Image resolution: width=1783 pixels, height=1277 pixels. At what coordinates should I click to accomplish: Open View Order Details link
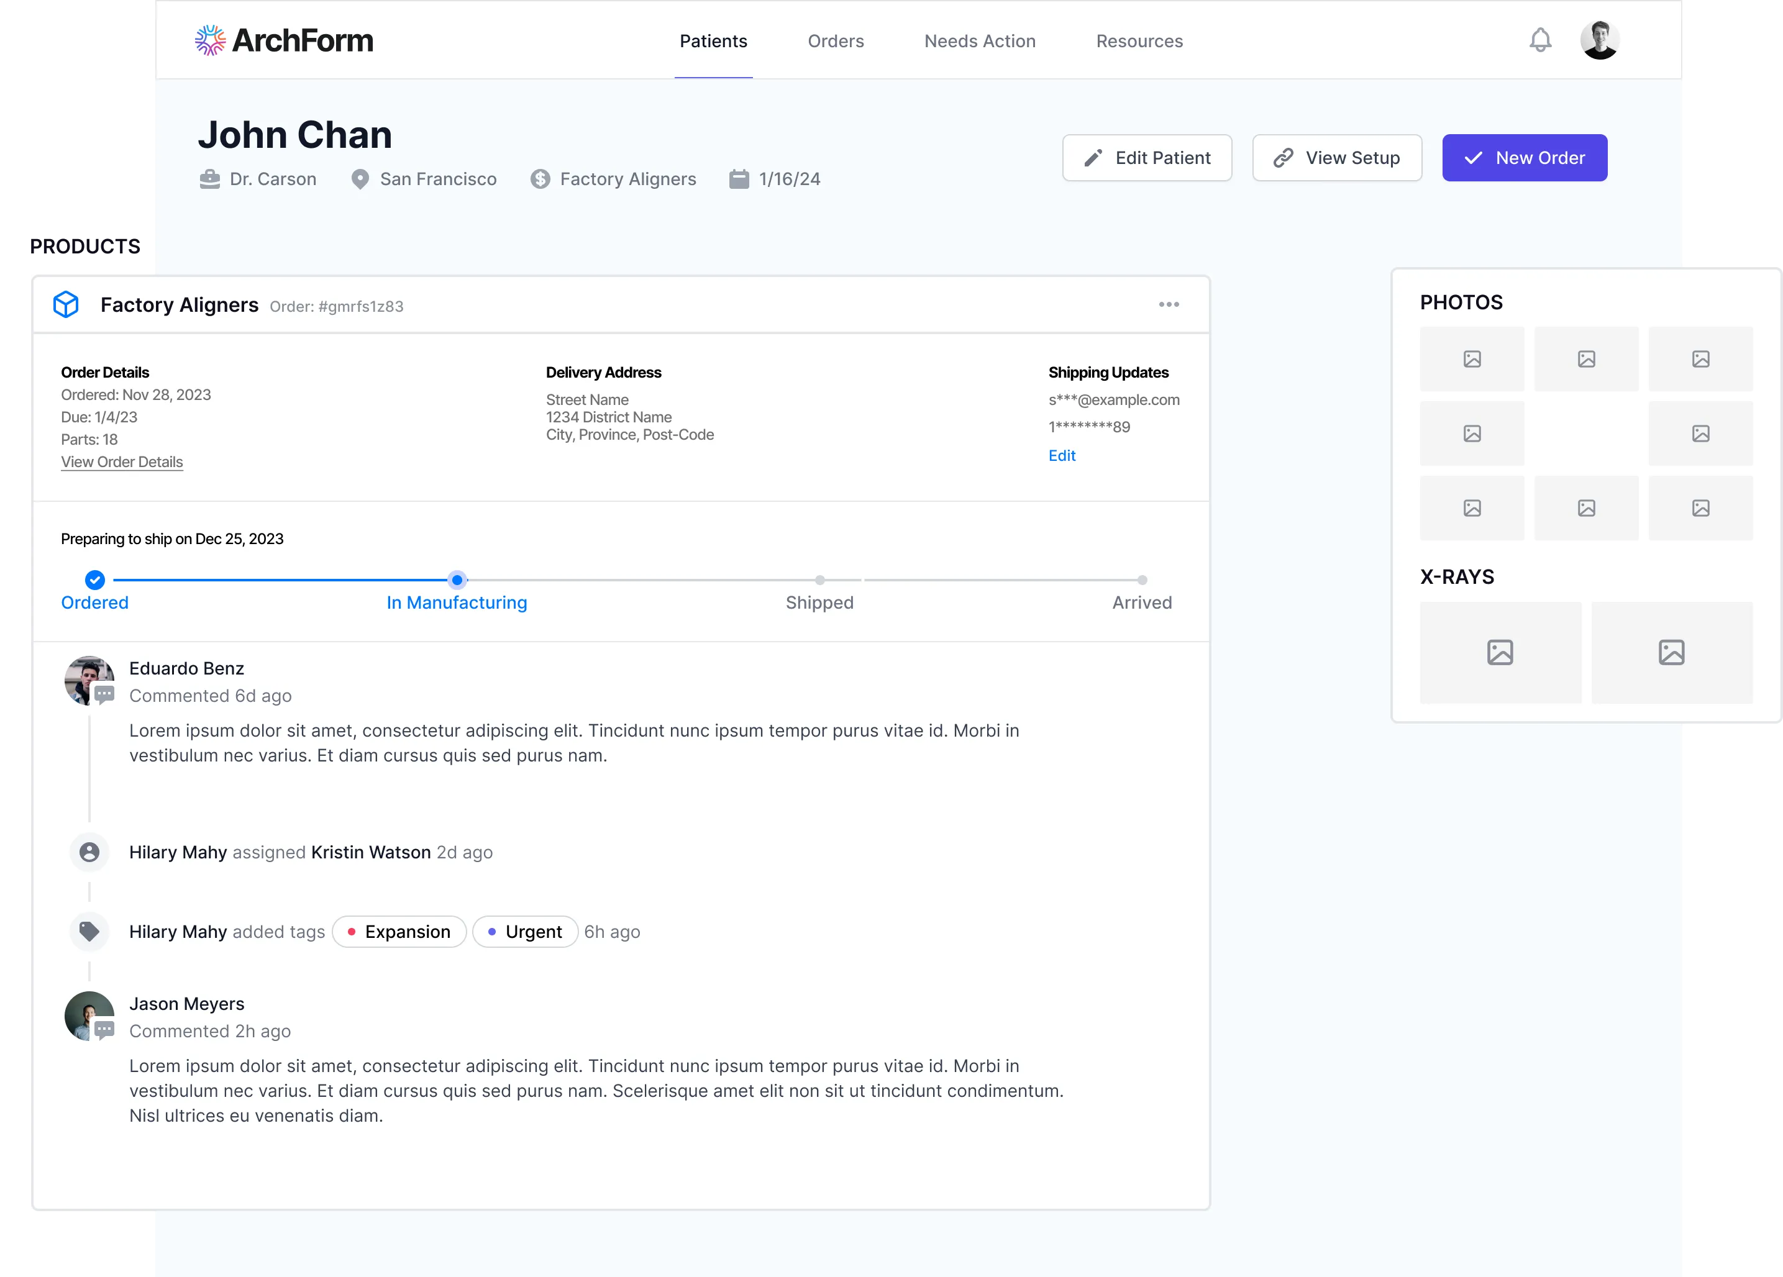click(122, 462)
